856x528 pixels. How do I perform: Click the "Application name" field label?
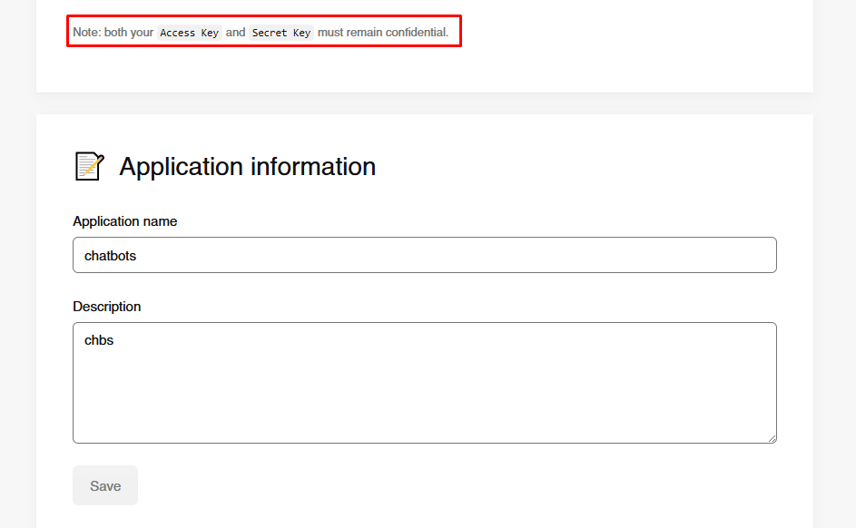coord(125,221)
